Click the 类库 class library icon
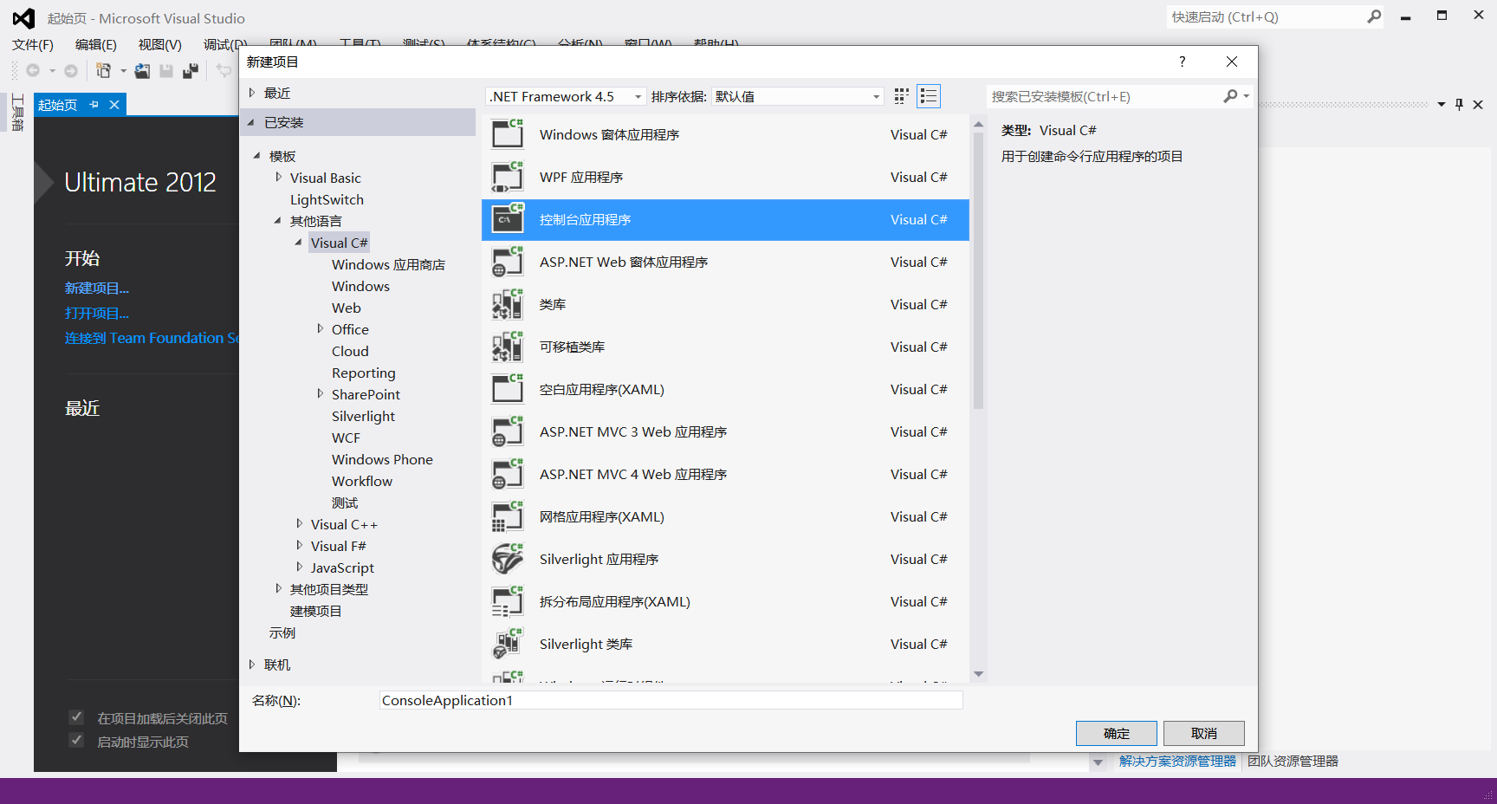The image size is (1497, 804). tap(508, 304)
